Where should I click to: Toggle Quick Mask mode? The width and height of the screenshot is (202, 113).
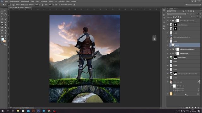[x=2, y=45]
